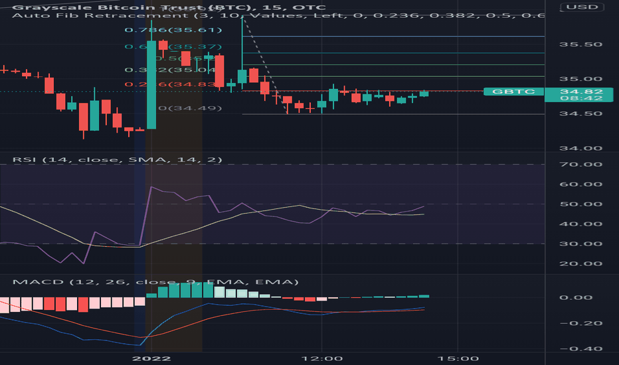Click the 20.00 RSI axis label

click(580, 263)
